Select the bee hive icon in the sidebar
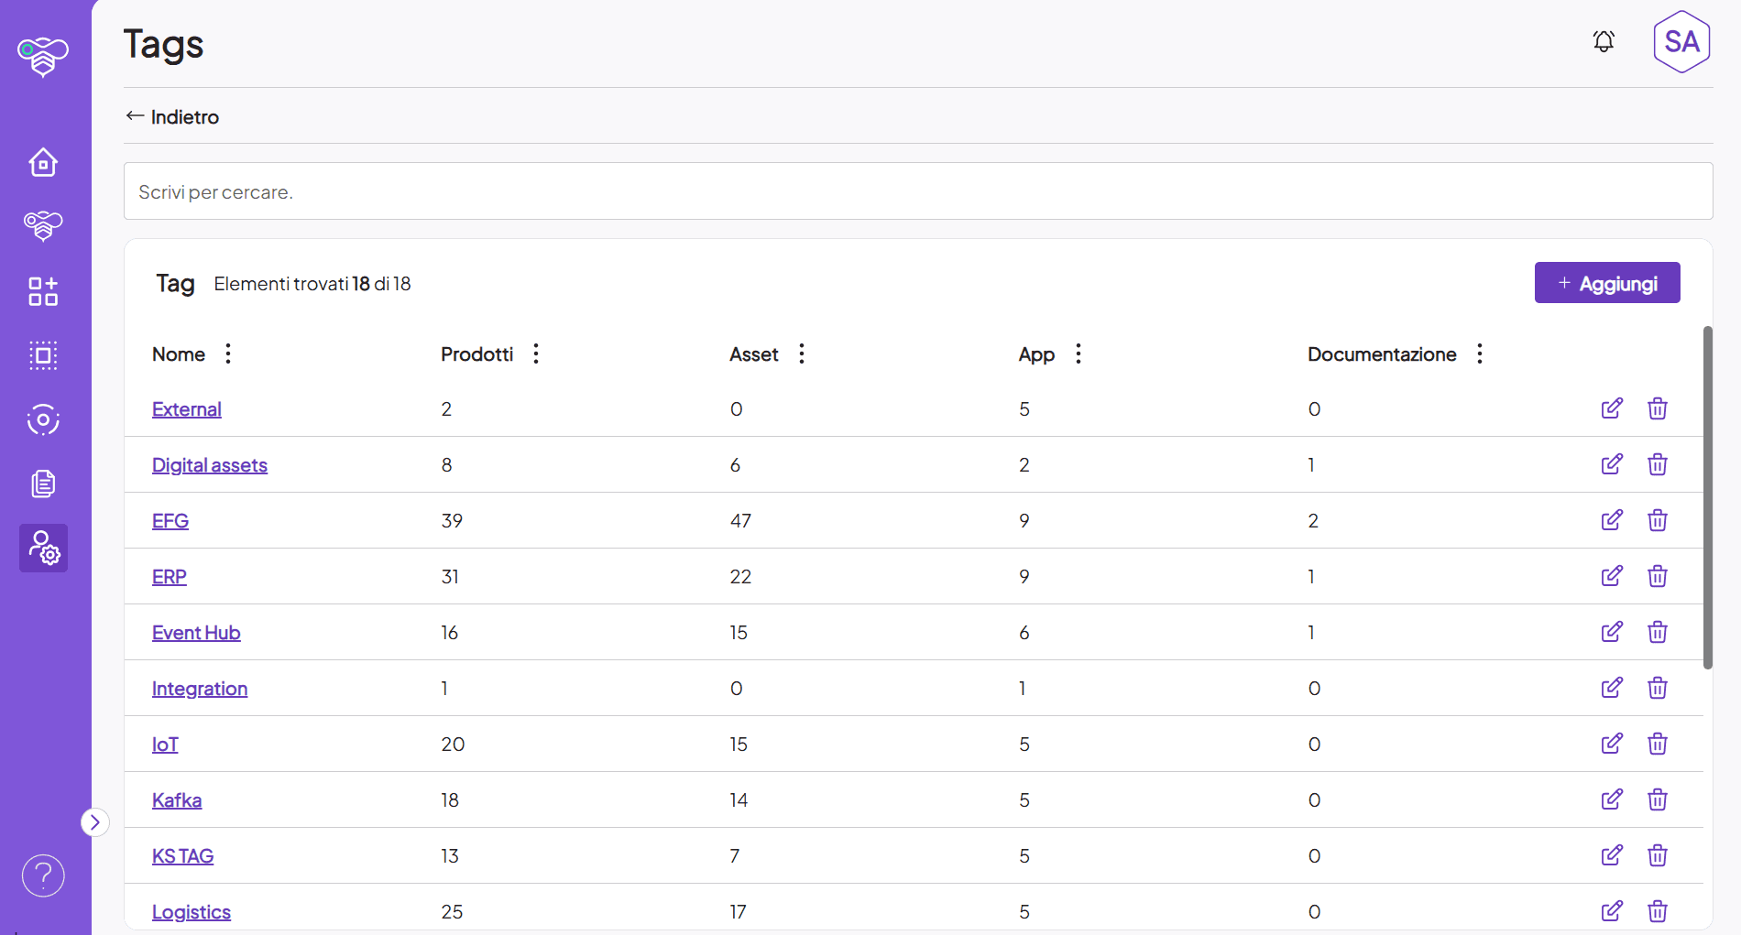1741x935 pixels. click(x=43, y=226)
